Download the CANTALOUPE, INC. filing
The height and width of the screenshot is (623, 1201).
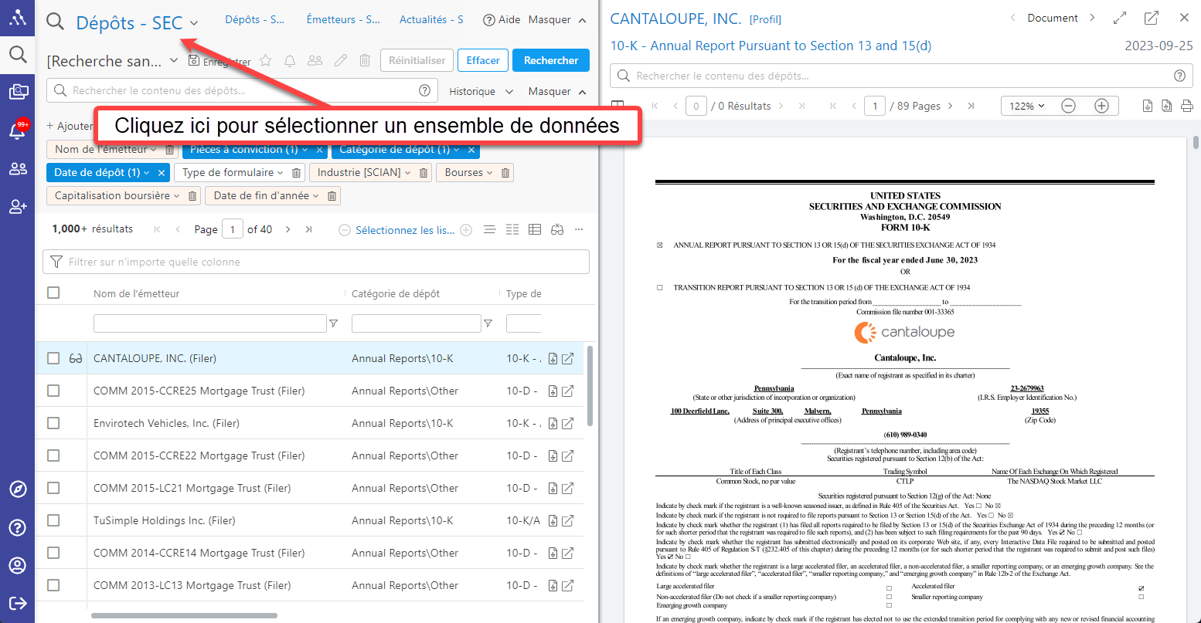(x=553, y=358)
